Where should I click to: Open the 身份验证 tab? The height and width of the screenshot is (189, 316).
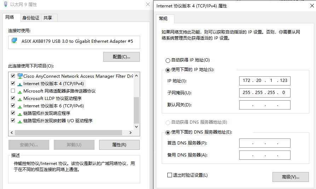coord(31,18)
